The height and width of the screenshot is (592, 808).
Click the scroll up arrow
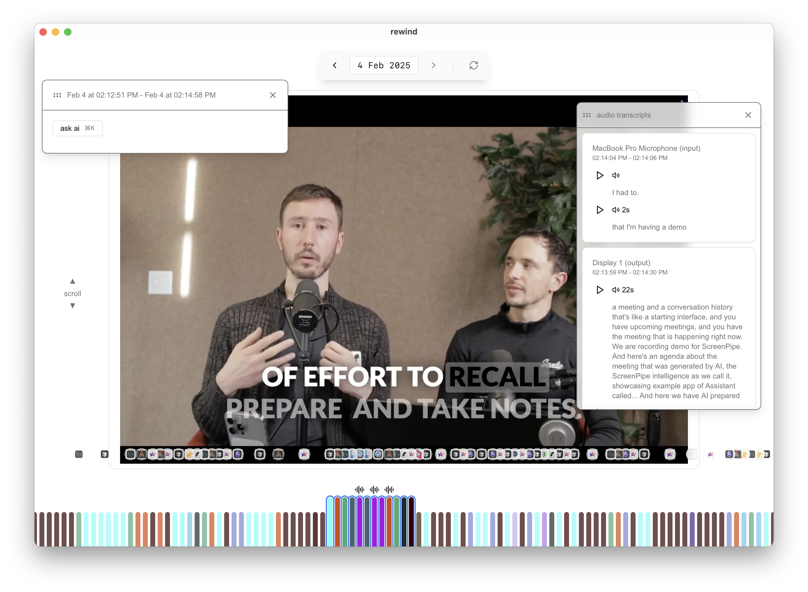(72, 281)
